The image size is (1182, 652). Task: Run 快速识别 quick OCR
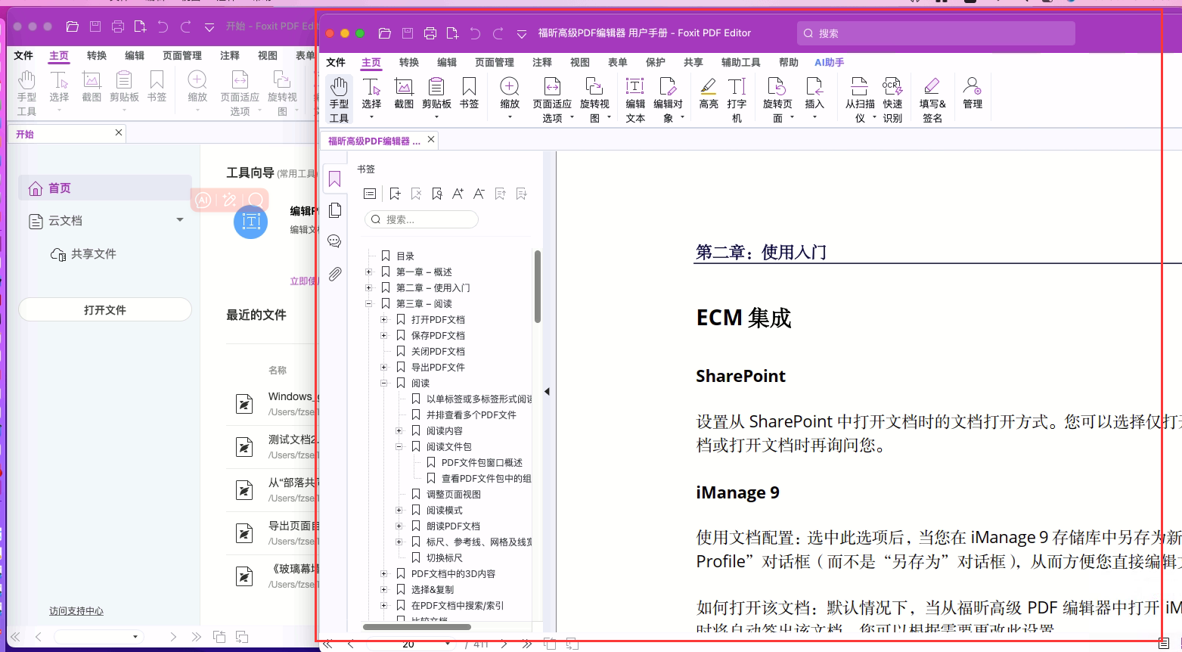coord(892,99)
